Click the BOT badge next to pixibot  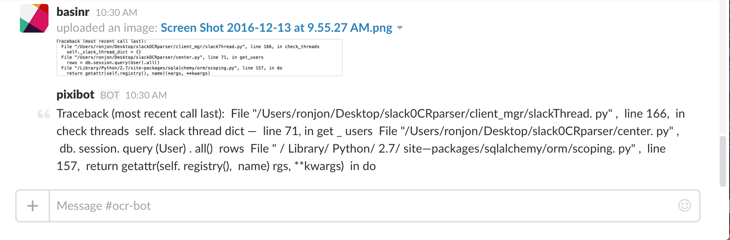(x=110, y=95)
